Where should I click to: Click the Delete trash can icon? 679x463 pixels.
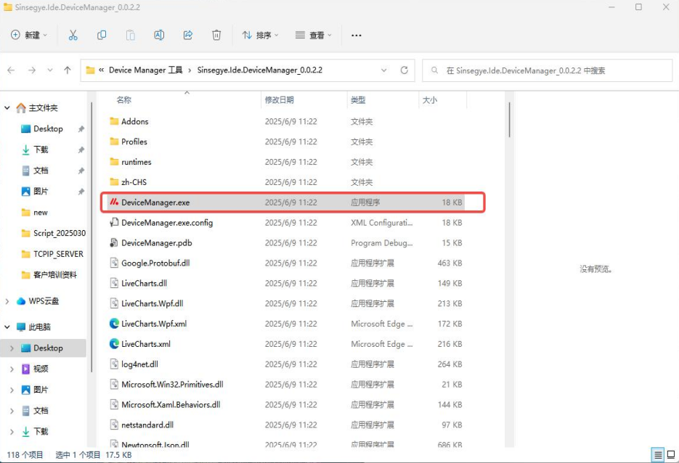[x=216, y=35]
